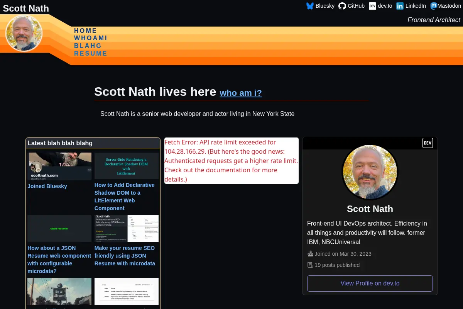Click the 'Latest blah blah blahg' heading
463x309 pixels.
click(x=60, y=143)
